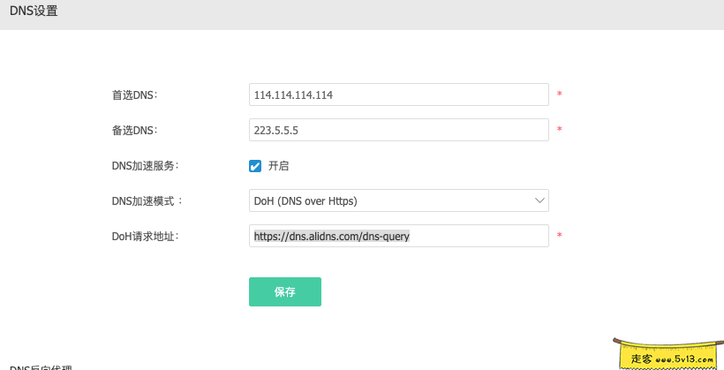The height and width of the screenshot is (370, 724).
Task: Click the red asterisk beside 备选DNS field
Action: tap(559, 130)
